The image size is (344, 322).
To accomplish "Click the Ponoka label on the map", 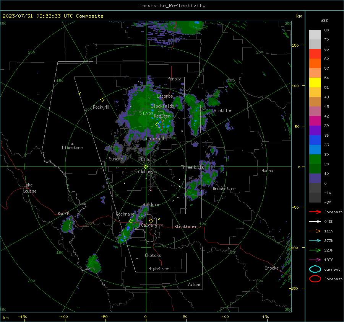I will (x=174, y=79).
